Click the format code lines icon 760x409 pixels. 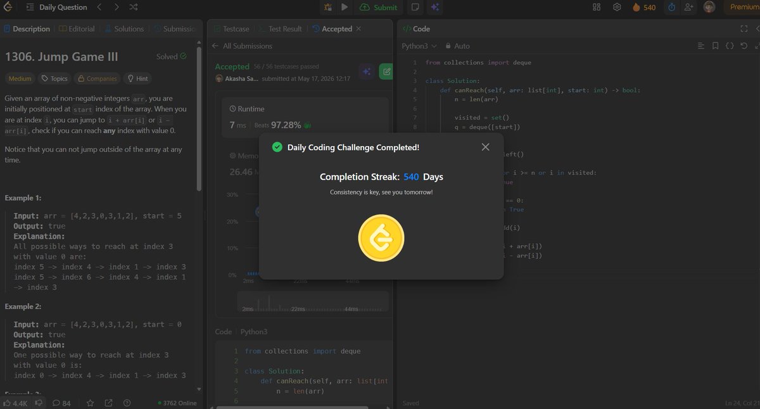click(x=700, y=46)
